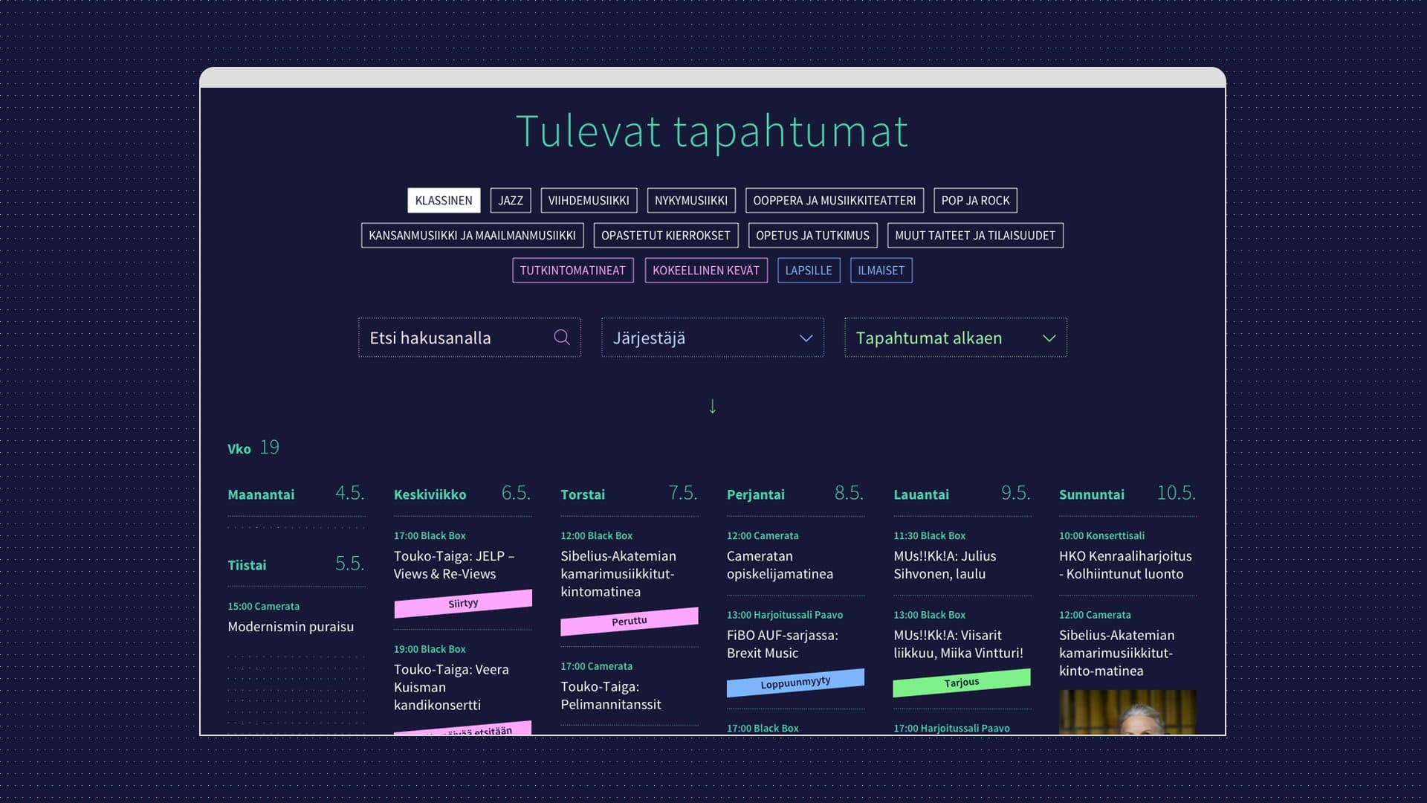Click the NYKYMUSIIKKI category filter
The image size is (1427, 803).
point(691,200)
